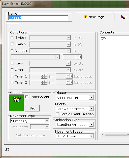Open the Variable selector ellipsis button

(69, 51)
